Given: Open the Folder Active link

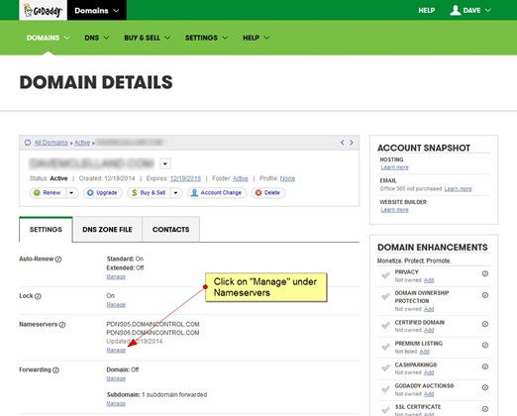Looking at the screenshot, I should pyautogui.click(x=241, y=178).
